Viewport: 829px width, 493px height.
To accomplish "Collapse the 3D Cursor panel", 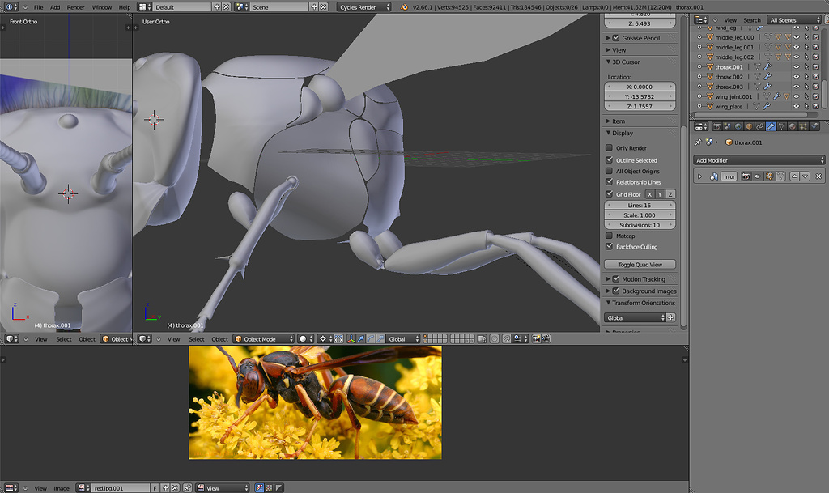I will pyautogui.click(x=608, y=62).
